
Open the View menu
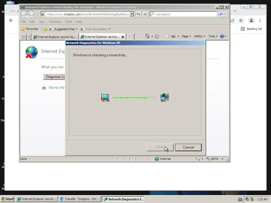42,22
